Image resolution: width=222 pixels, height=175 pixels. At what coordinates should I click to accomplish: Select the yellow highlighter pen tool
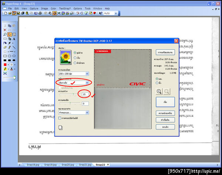pyautogui.click(x=5, y=69)
